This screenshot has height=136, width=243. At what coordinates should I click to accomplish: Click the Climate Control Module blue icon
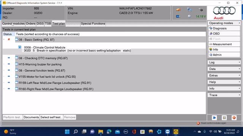tap(20, 47)
